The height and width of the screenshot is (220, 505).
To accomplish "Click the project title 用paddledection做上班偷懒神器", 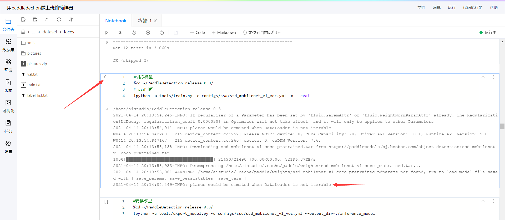I will (40, 8).
